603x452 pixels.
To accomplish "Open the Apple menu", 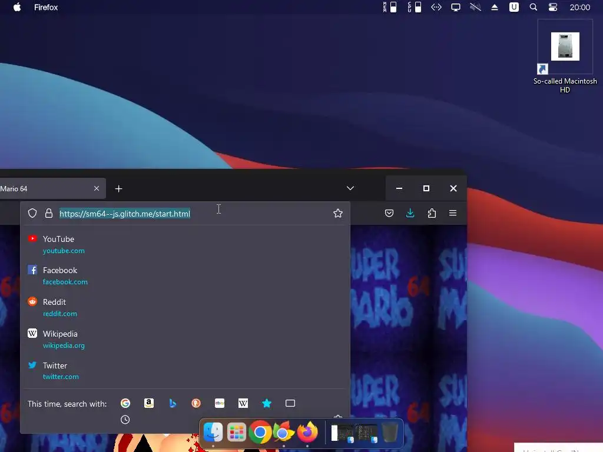I will click(x=17, y=7).
